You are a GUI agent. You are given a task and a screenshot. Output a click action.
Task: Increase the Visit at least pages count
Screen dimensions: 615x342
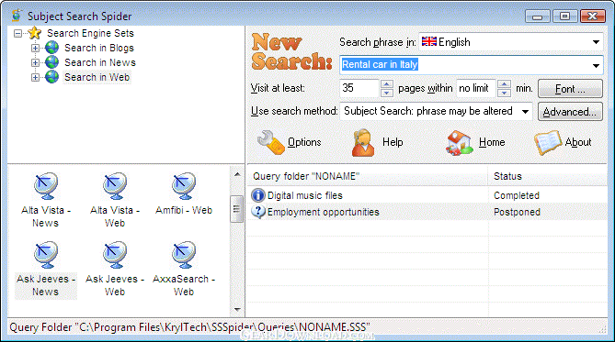[387, 84]
